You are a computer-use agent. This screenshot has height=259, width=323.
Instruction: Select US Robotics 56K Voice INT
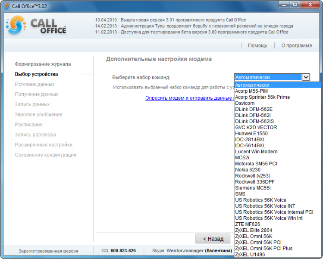click(278, 206)
